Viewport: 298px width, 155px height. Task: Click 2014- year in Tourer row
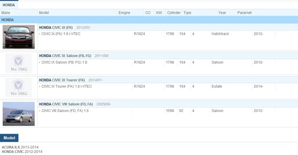point(258,86)
